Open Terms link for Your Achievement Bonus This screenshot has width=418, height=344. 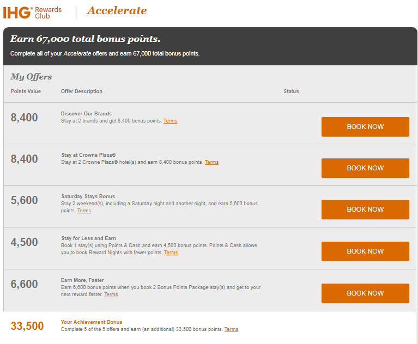click(x=231, y=329)
